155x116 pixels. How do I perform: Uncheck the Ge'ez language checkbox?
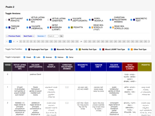[x=67, y=57]
